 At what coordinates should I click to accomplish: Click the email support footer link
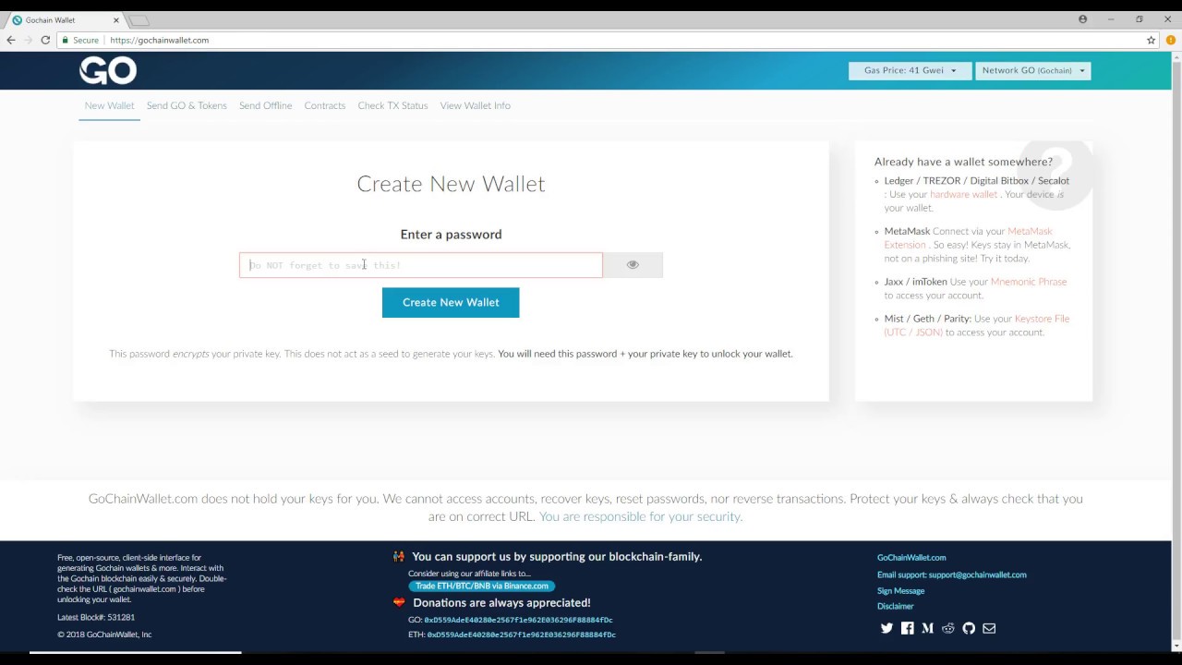pos(951,574)
